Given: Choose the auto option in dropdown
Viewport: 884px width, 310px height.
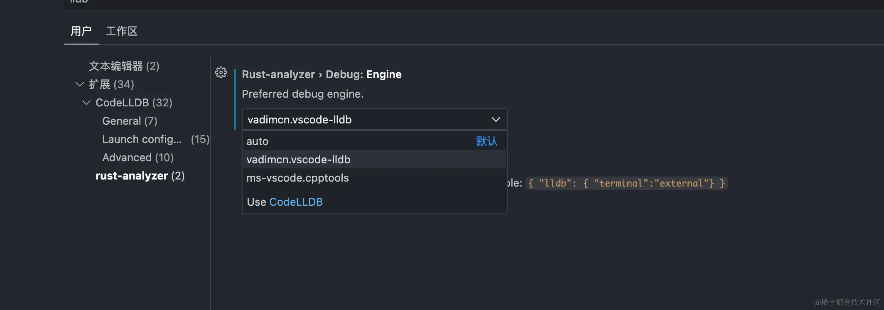Looking at the screenshot, I should pos(374,141).
